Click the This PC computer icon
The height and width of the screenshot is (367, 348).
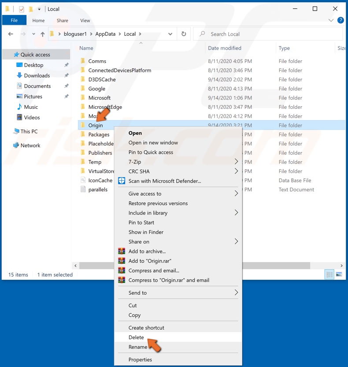[x=16, y=131]
